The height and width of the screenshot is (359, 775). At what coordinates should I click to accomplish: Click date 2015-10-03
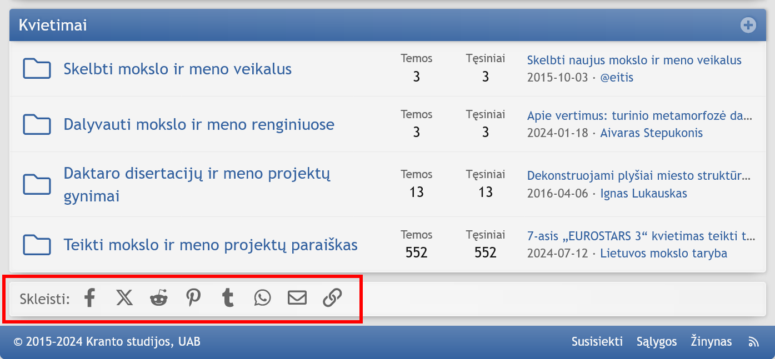click(x=557, y=77)
